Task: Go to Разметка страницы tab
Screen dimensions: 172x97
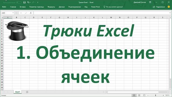Action: click(x=37, y=7)
